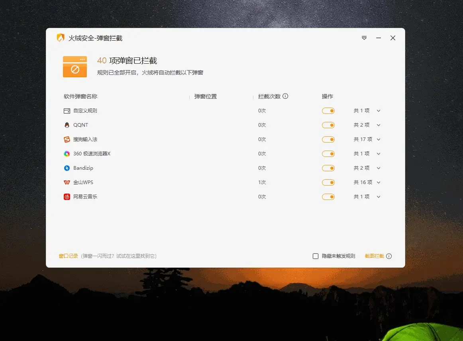This screenshot has height=341, width=463.
Task: Click the 40 项弹窗已拦截 heading
Action: coord(127,61)
